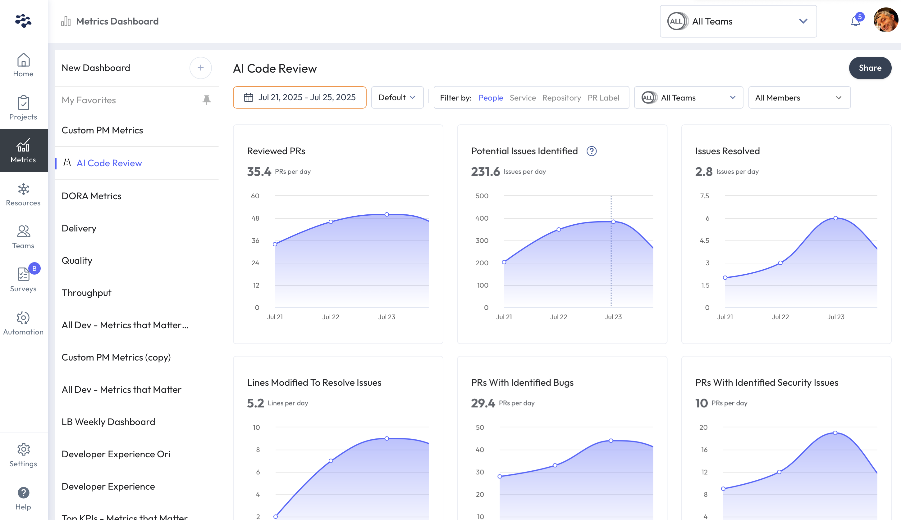Screen dimensions: 901x520
Task: Click the 29.4 PRs per day value
Action: point(503,403)
